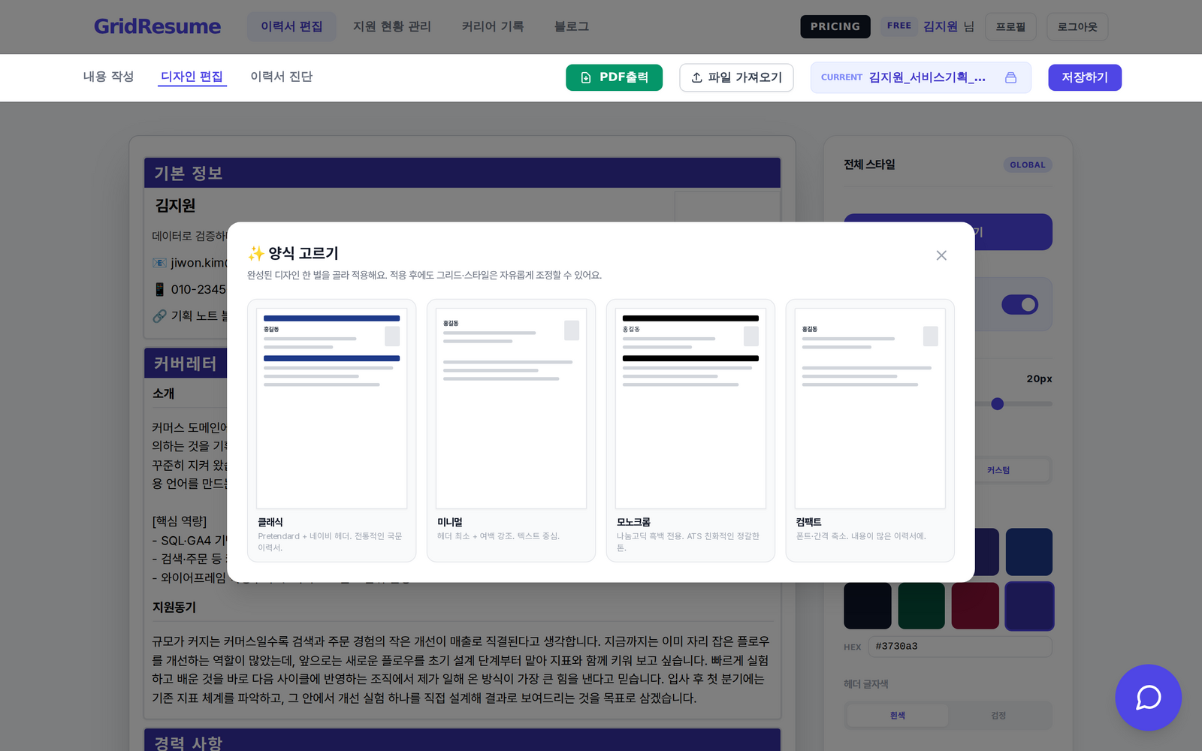Screen dimensions: 1202x751
Task: Click the FREE plan badge
Action: [898, 26]
